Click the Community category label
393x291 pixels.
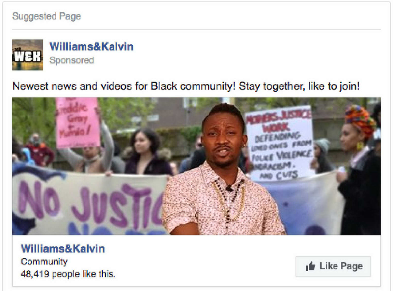point(44,262)
